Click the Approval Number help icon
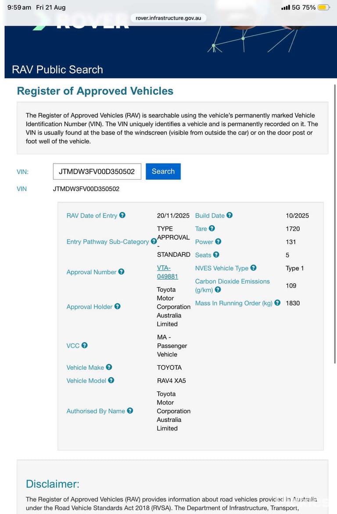 122,271
